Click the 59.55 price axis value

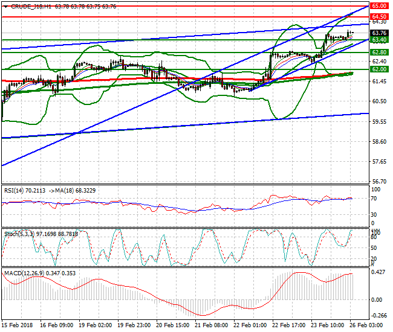click(379, 122)
